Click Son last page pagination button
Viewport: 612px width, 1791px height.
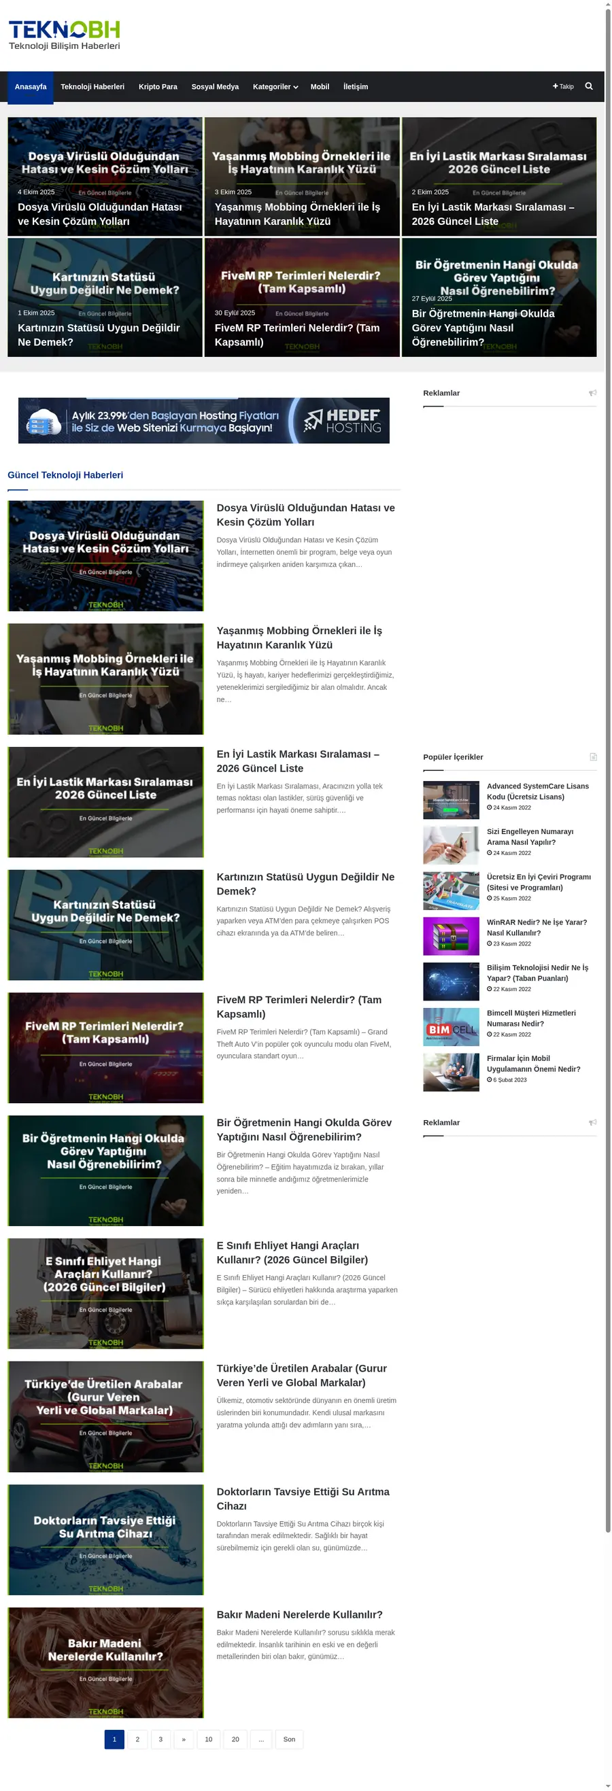(289, 1739)
